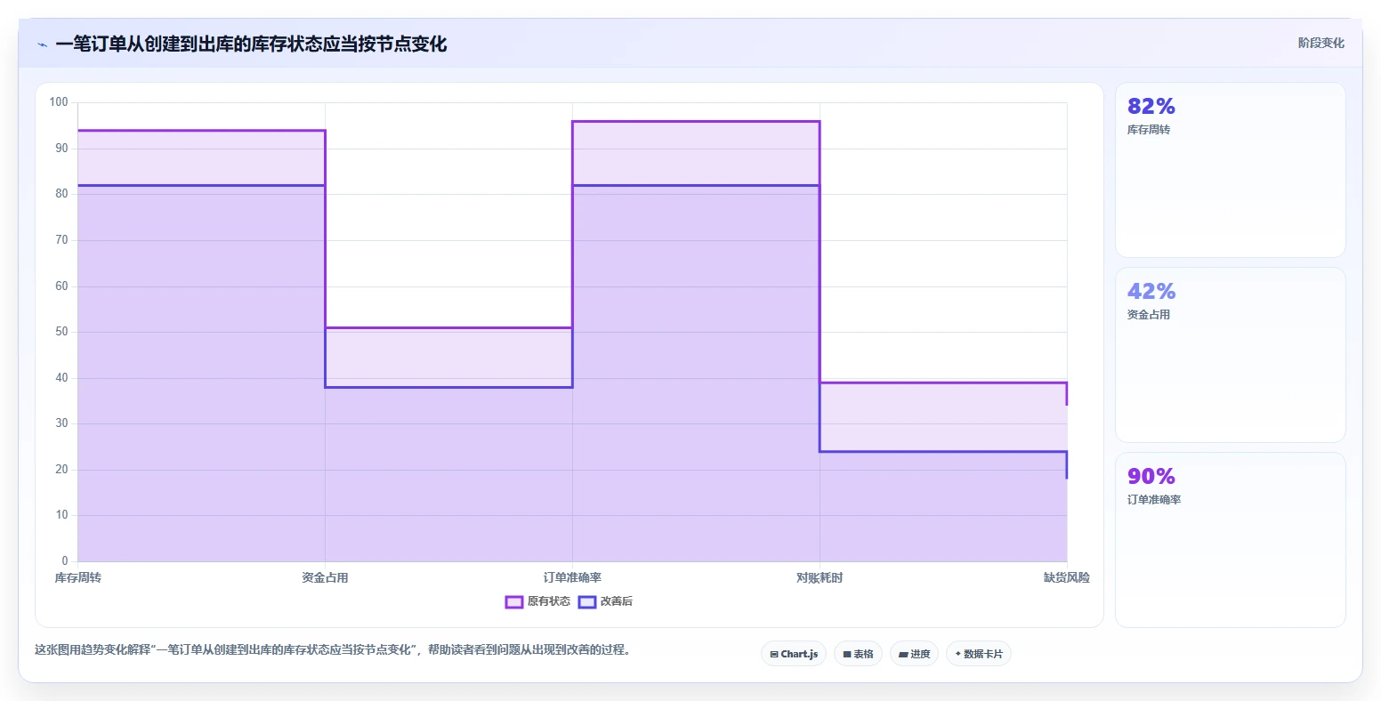Screen dimensions: 1381x701
Task: Click the 100 y-axis tick value
Action: click(x=59, y=102)
